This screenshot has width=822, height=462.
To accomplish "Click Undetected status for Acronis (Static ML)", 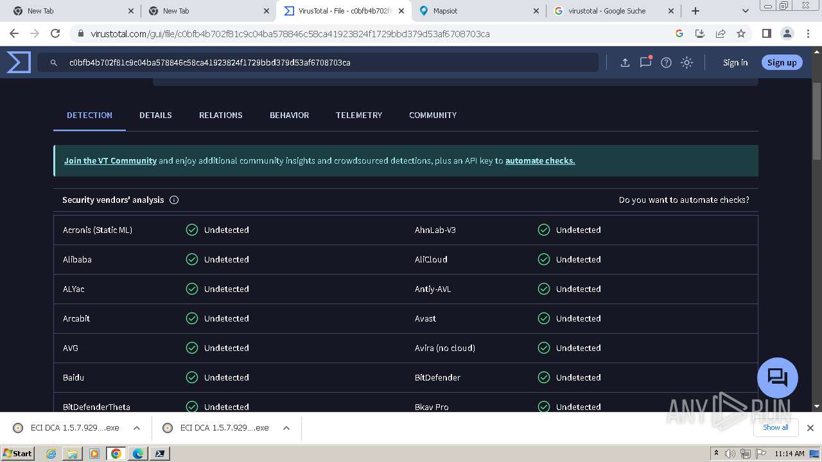I will (x=227, y=230).
